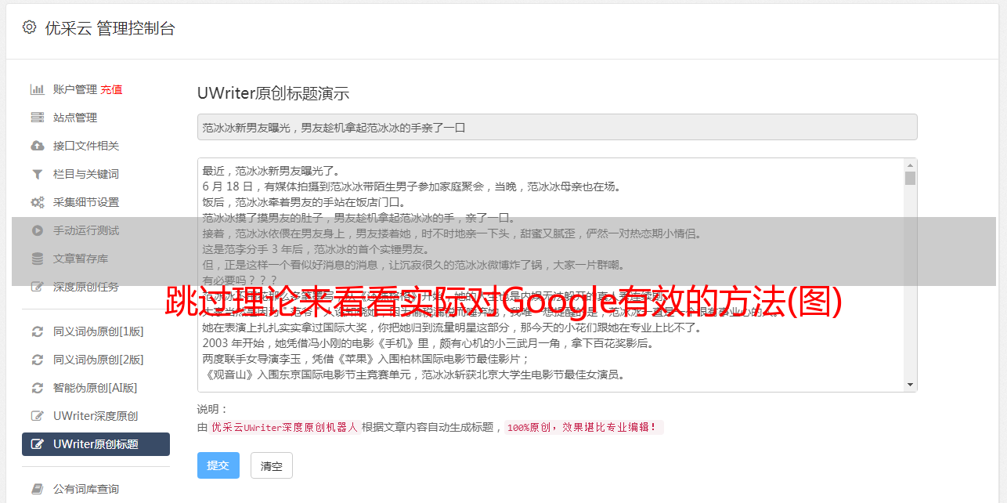Click the edit icon for UWriter深度原创
The width and height of the screenshot is (1007, 503).
point(37,416)
